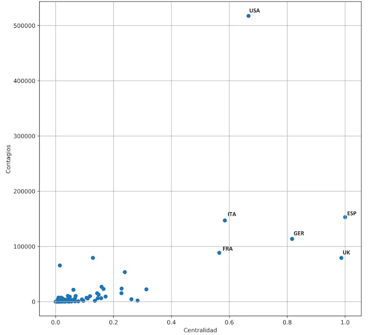Click the 500000 y-axis tick label
Screen dimensions: 380x335
coord(25,26)
